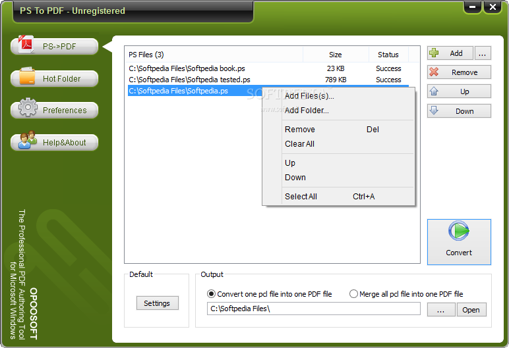Click the Remove button on the right
509x348 pixels.
coord(459,72)
